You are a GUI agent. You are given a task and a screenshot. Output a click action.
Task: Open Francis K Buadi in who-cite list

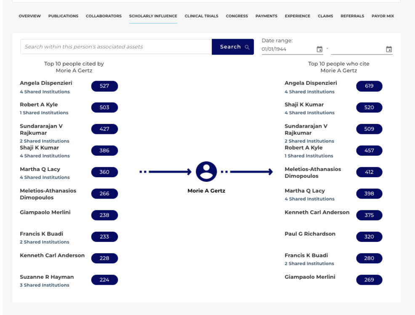306,255
